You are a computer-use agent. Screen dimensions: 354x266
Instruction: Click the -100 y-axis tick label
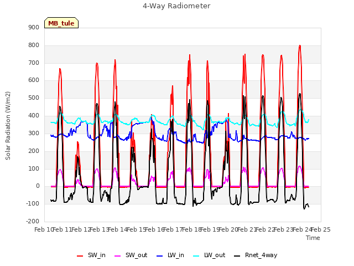click(x=33, y=203)
